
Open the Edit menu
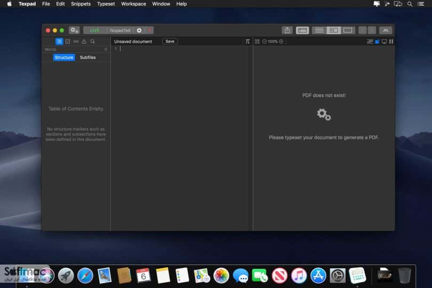[x=60, y=4]
